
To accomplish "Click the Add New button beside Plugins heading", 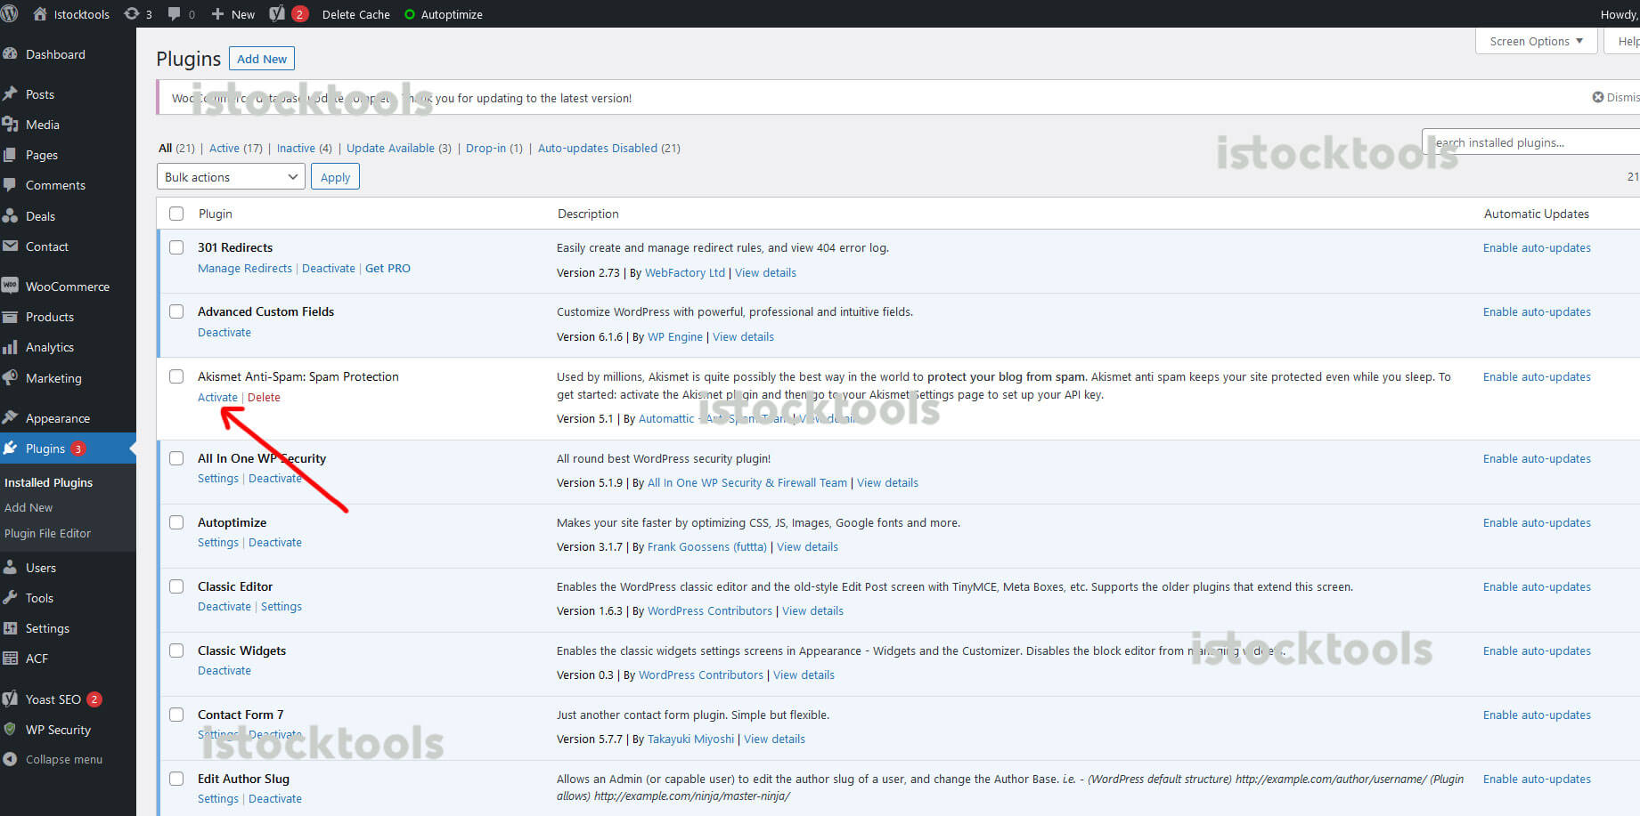I will pyautogui.click(x=262, y=59).
